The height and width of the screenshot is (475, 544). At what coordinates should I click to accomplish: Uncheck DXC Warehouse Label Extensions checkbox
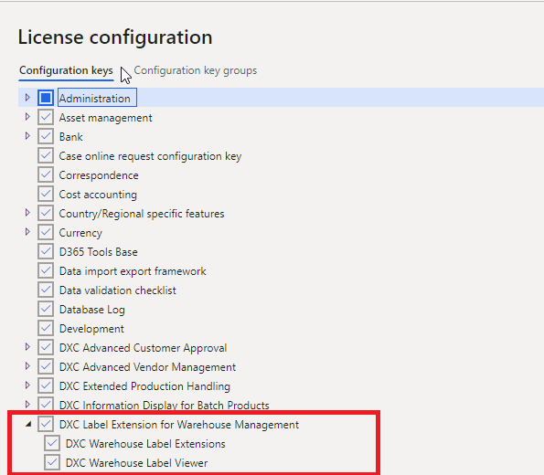pyautogui.click(x=52, y=443)
